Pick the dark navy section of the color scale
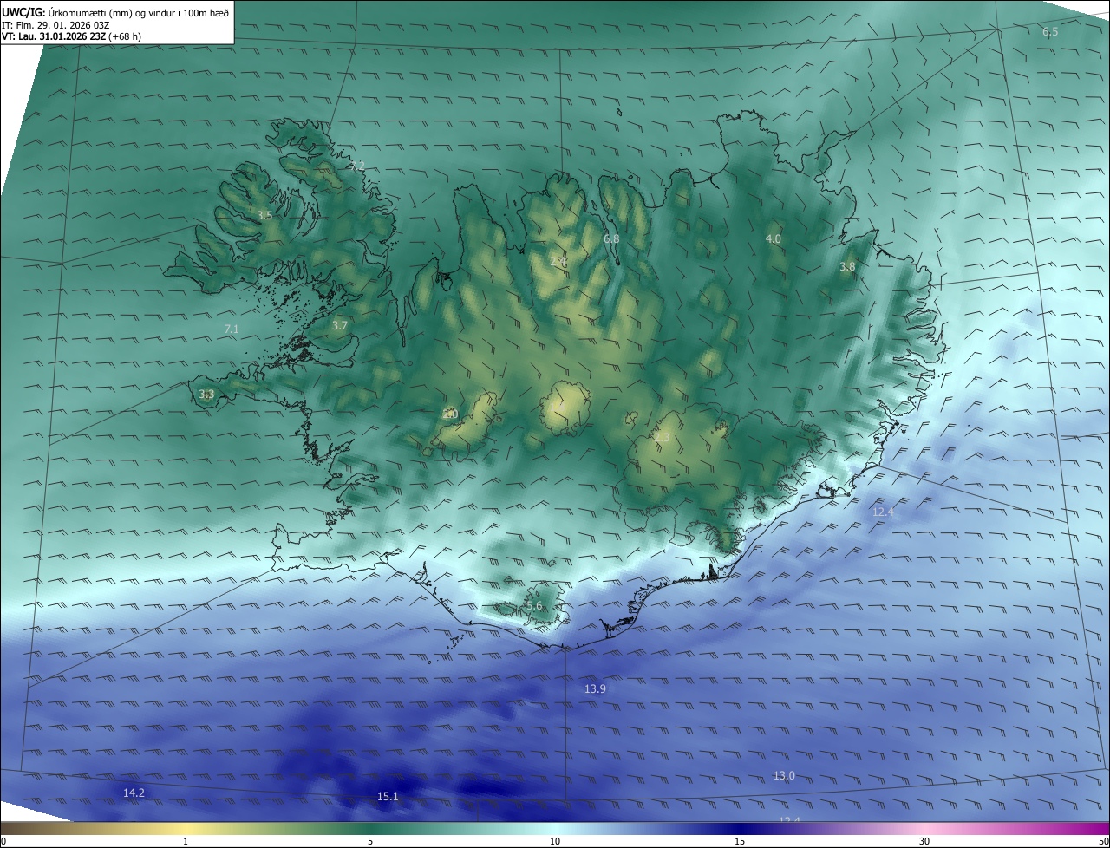This screenshot has height=848, width=1110. point(740,829)
